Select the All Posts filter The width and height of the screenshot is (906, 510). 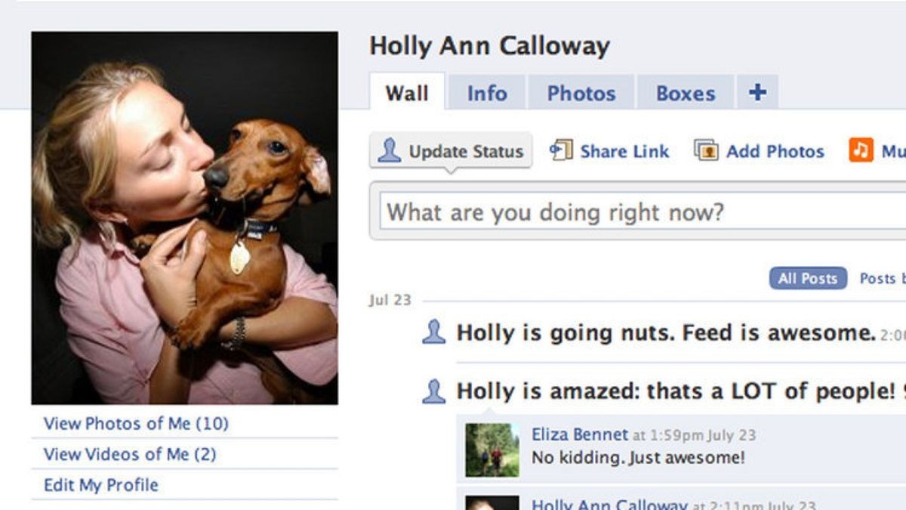(808, 278)
